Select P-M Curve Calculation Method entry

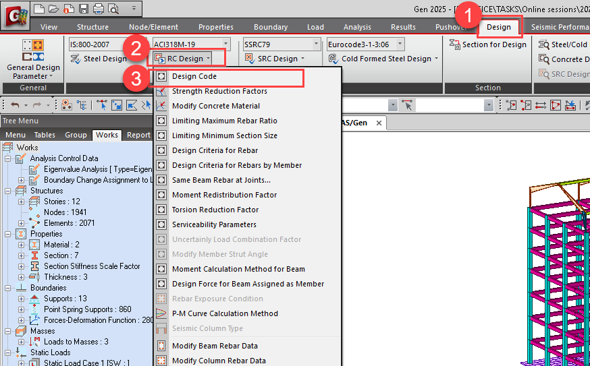[x=248, y=314]
